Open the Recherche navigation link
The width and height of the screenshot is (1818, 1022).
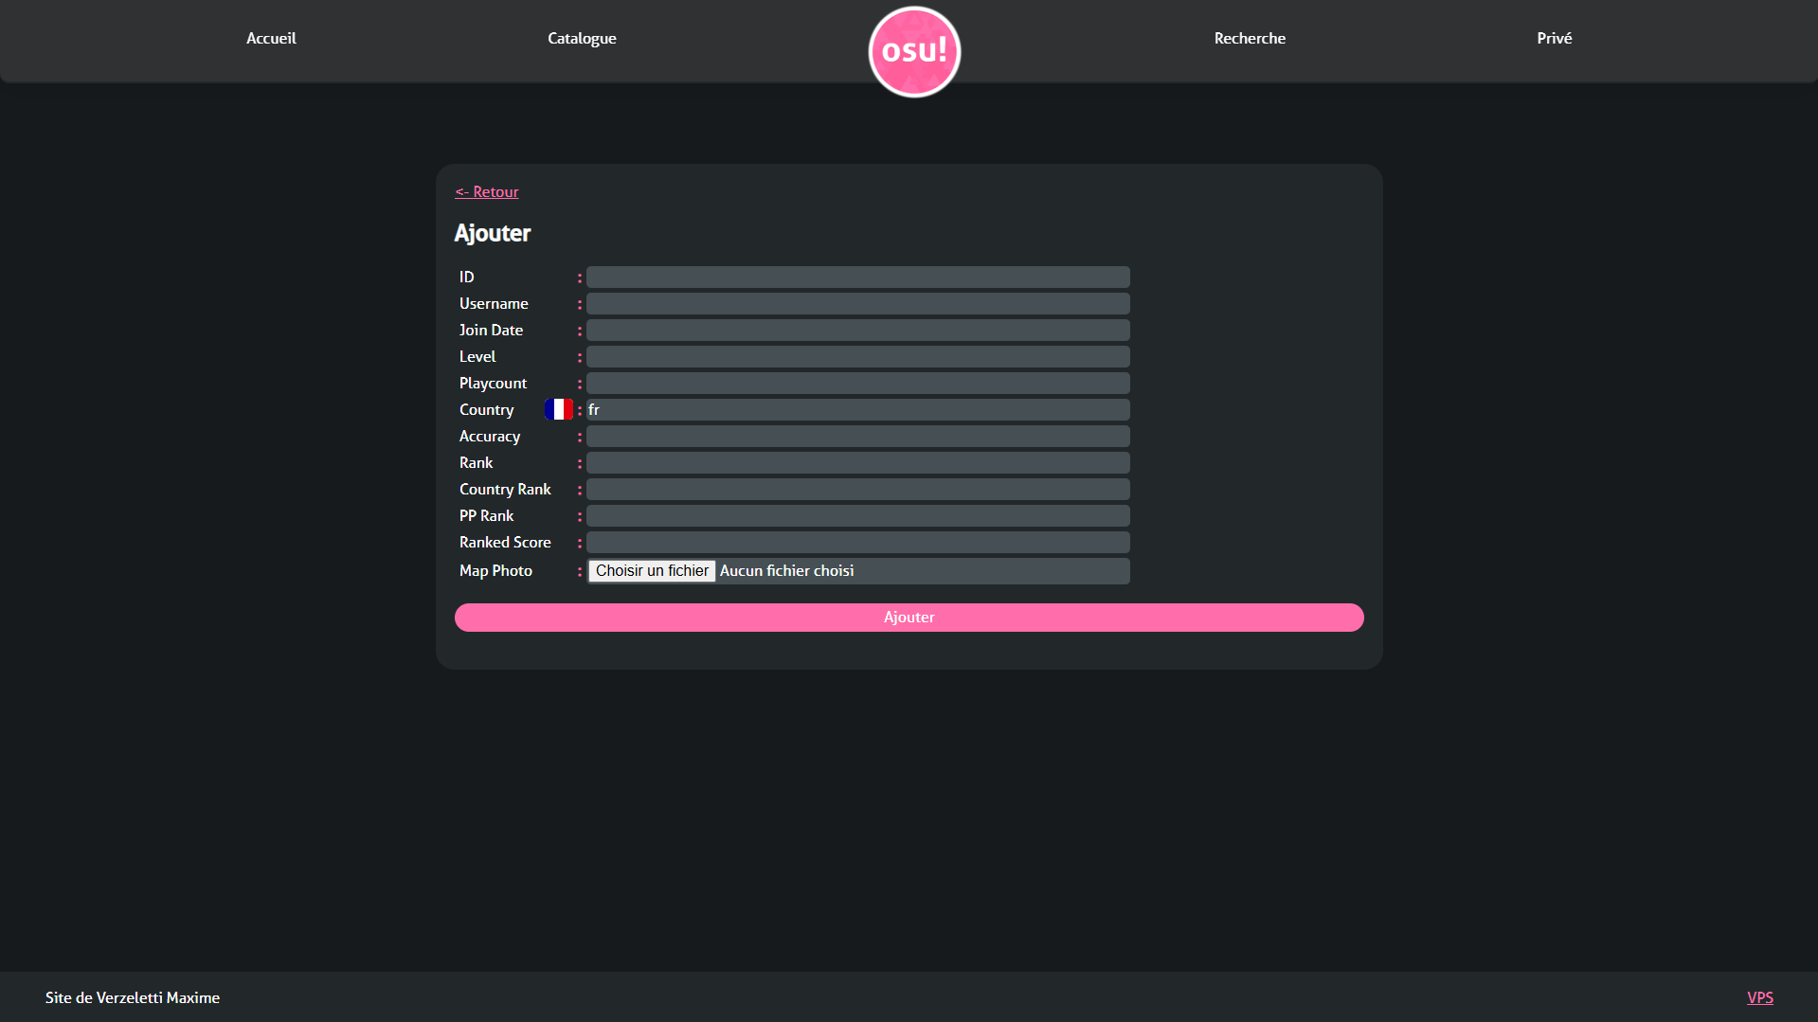[1250, 38]
